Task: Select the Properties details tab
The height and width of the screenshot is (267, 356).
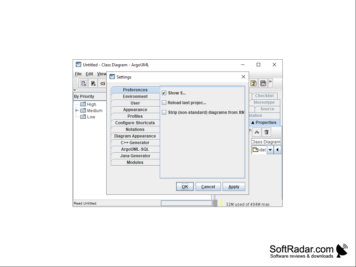Action: click(x=265, y=123)
